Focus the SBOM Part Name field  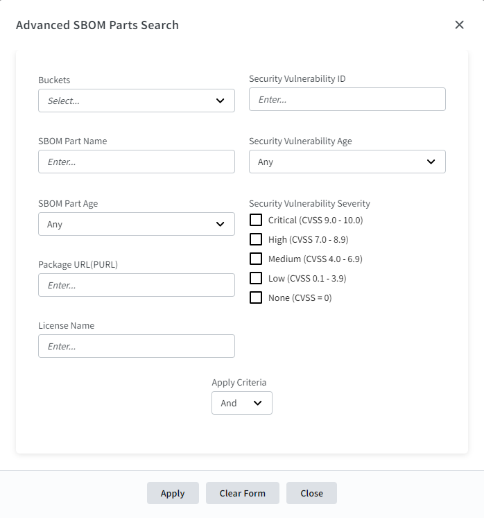click(x=136, y=162)
